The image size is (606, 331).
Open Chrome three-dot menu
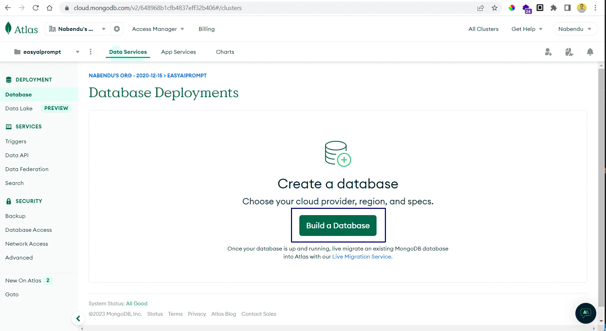[x=596, y=8]
